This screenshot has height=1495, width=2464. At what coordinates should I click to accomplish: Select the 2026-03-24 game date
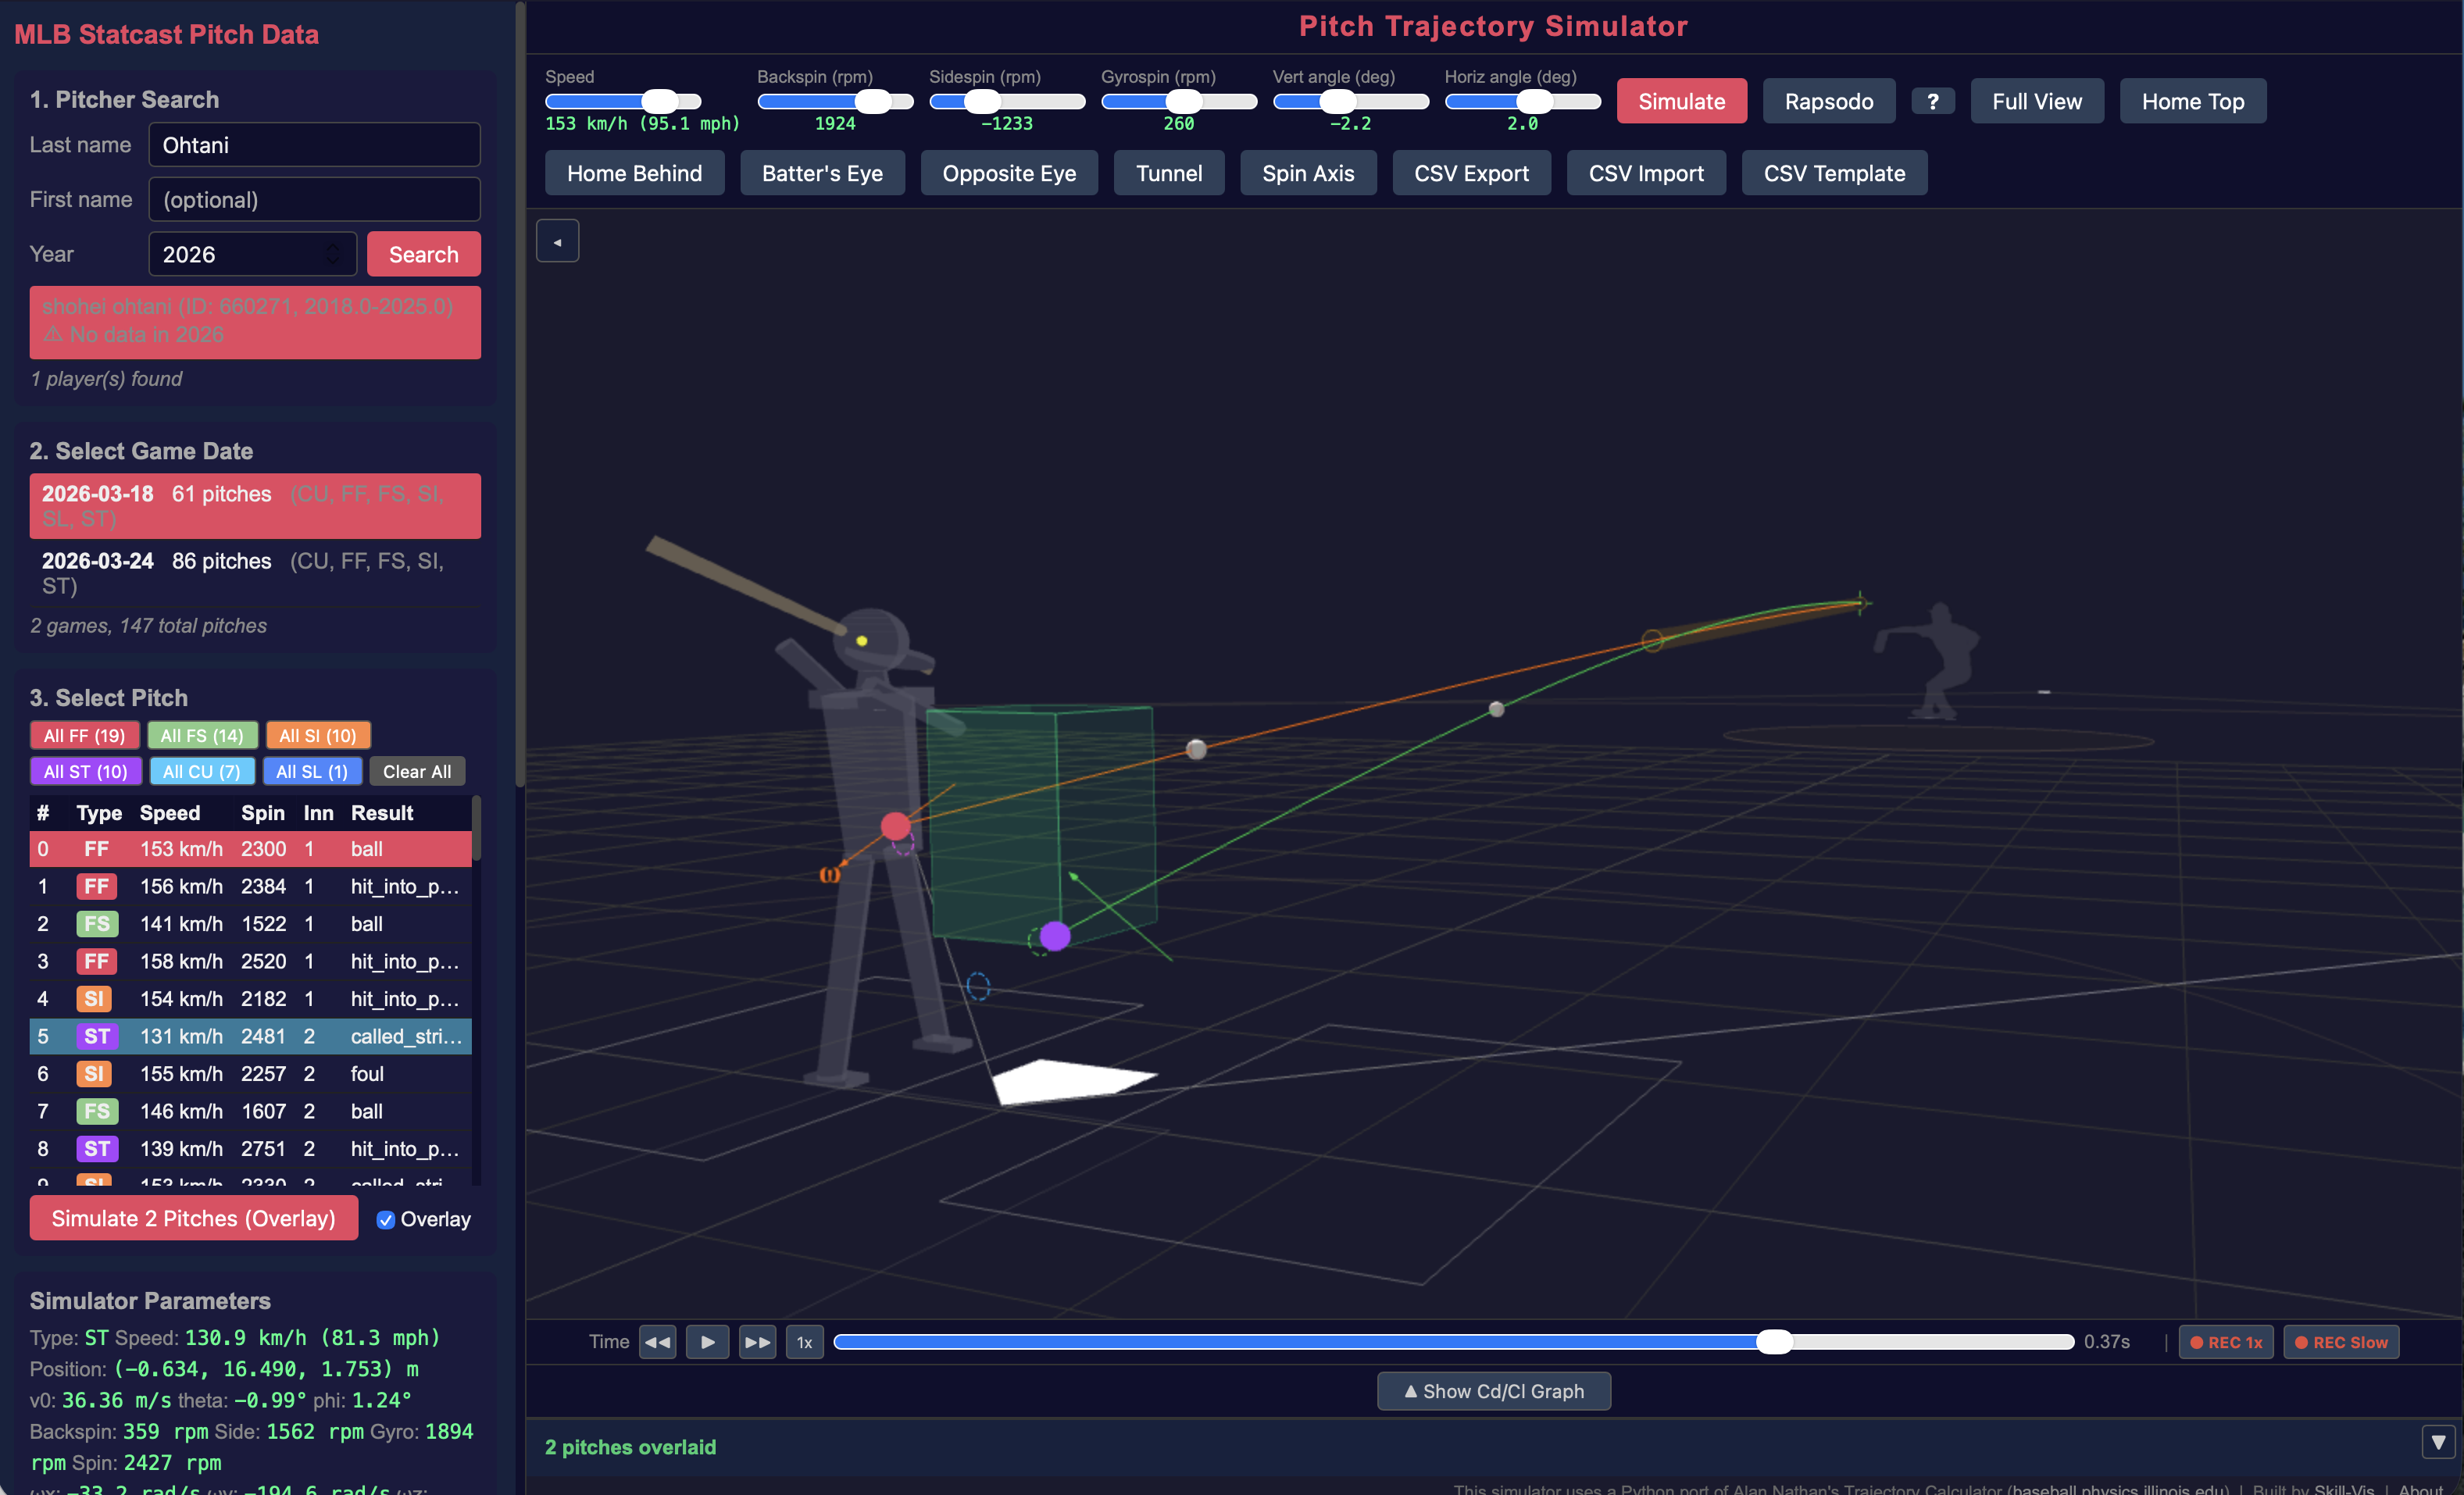point(255,573)
